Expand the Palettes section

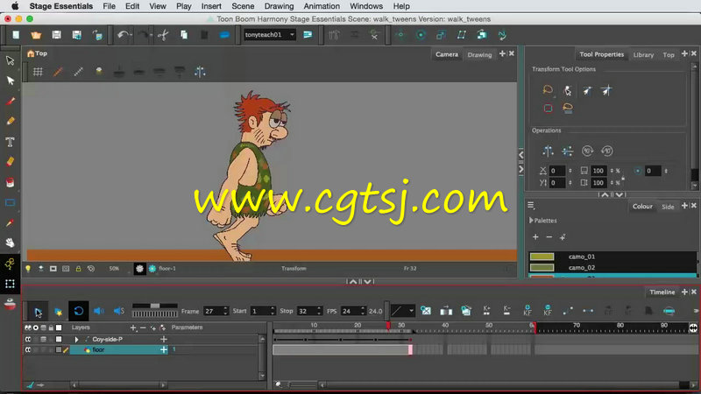tap(531, 221)
